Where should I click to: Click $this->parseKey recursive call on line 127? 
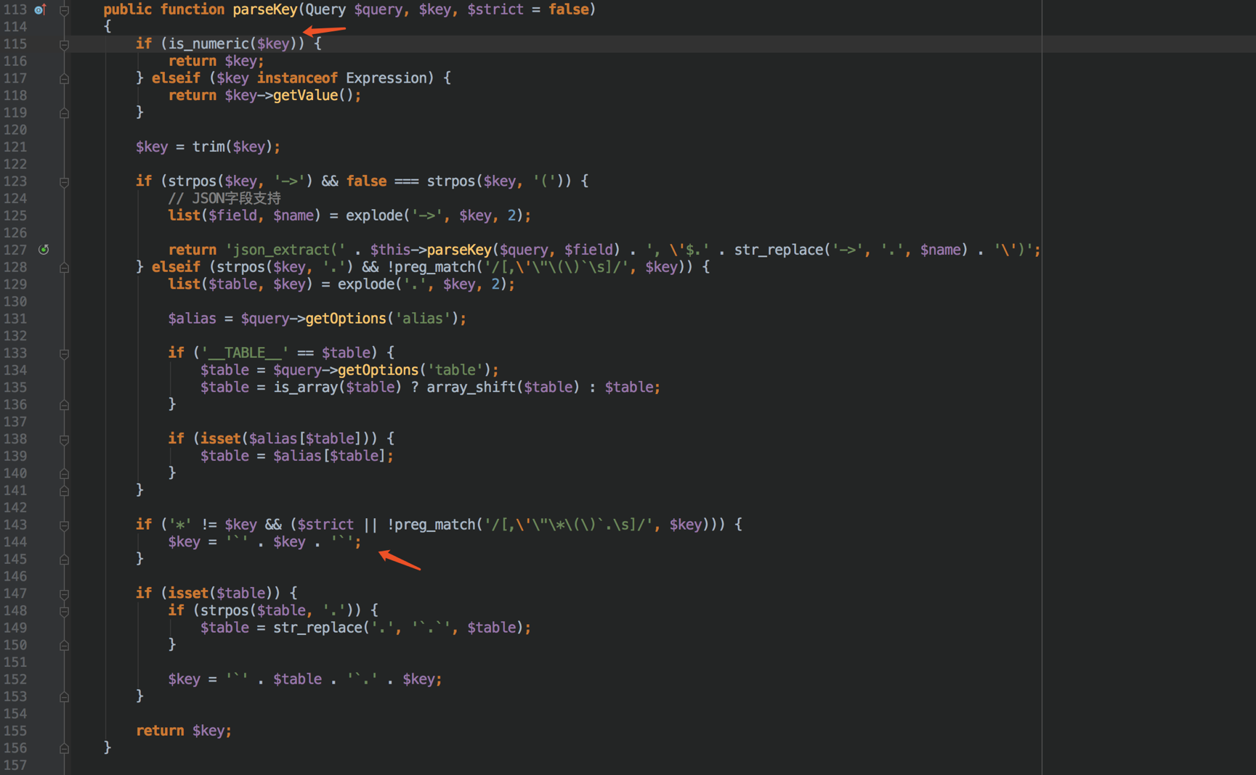click(431, 250)
